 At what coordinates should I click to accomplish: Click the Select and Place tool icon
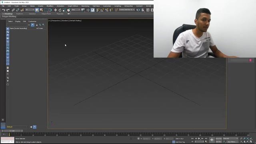69,10
